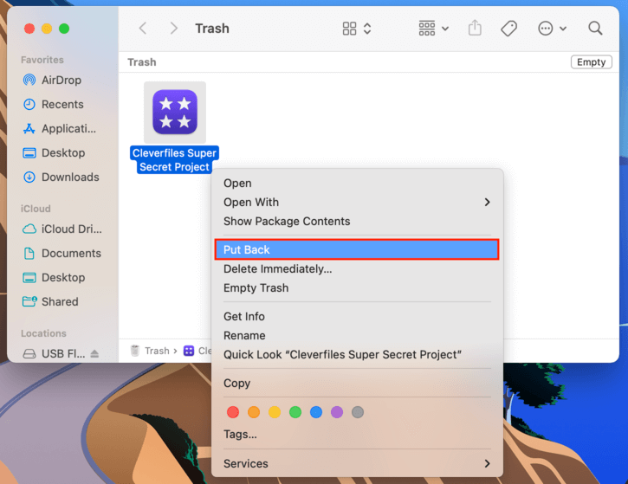Apply the gray tag color
The height and width of the screenshot is (484, 628).
358,412
